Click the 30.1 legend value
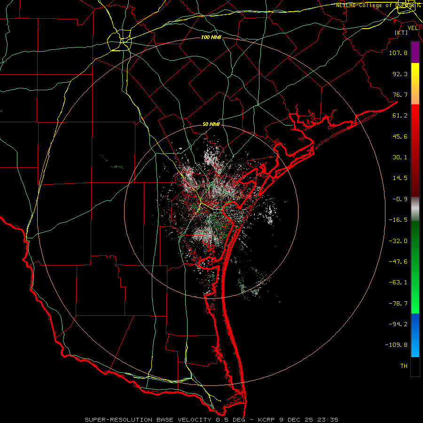The height and width of the screenshot is (423, 423). click(x=400, y=157)
